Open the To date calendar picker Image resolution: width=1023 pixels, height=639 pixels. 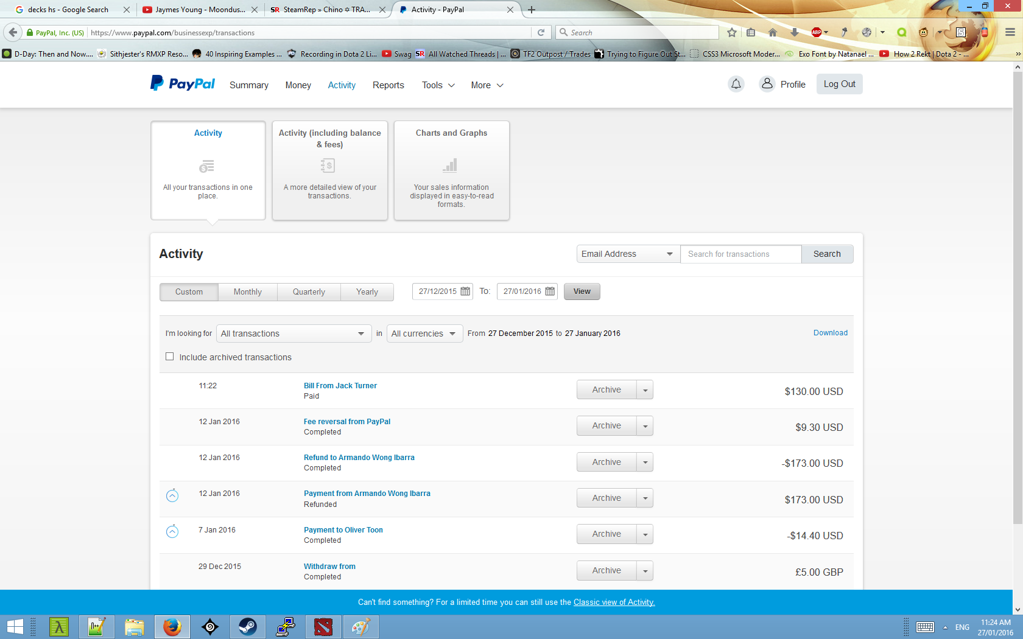point(550,292)
